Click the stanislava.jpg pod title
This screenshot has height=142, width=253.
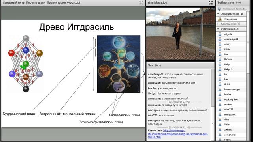pos(157,3)
